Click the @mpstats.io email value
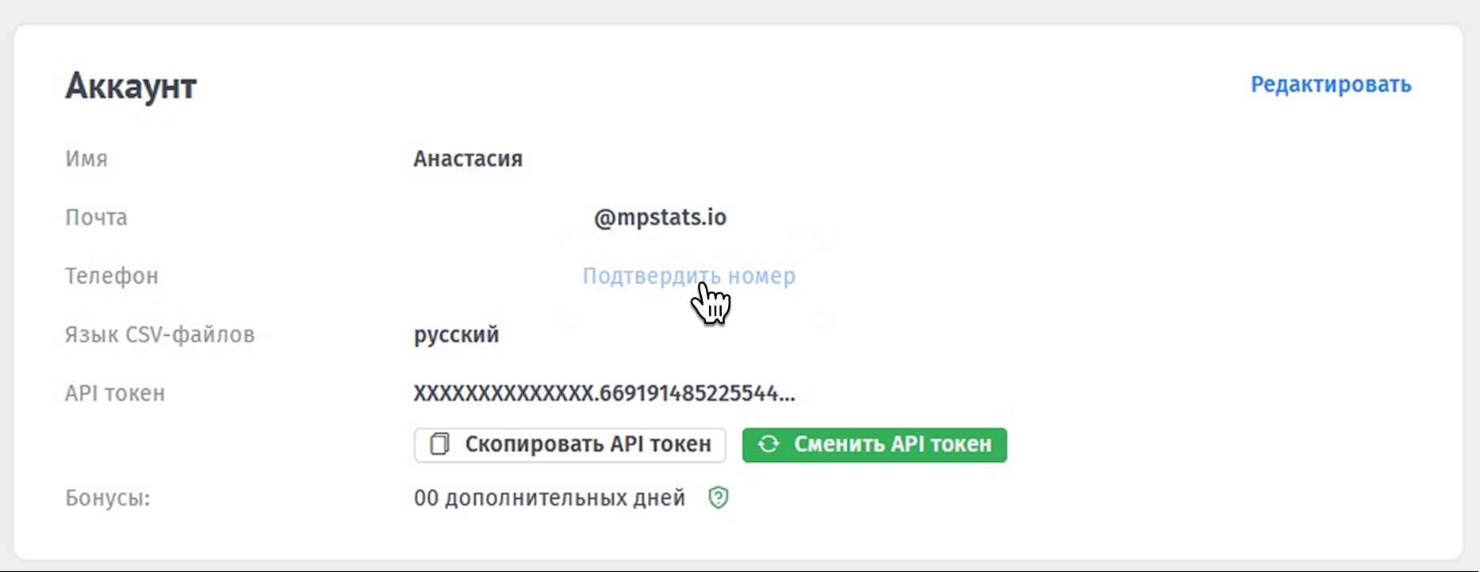Image resolution: width=1480 pixels, height=572 pixels. click(x=660, y=217)
